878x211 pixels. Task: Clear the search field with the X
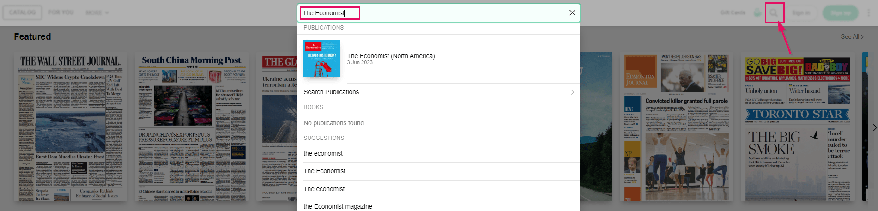coord(572,13)
